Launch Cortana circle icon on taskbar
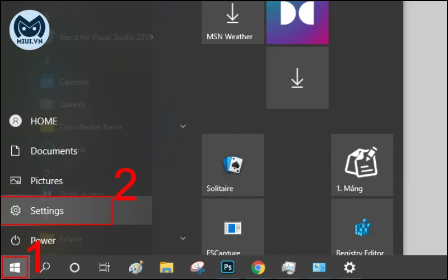Image resolution: width=448 pixels, height=280 pixels. (x=74, y=268)
